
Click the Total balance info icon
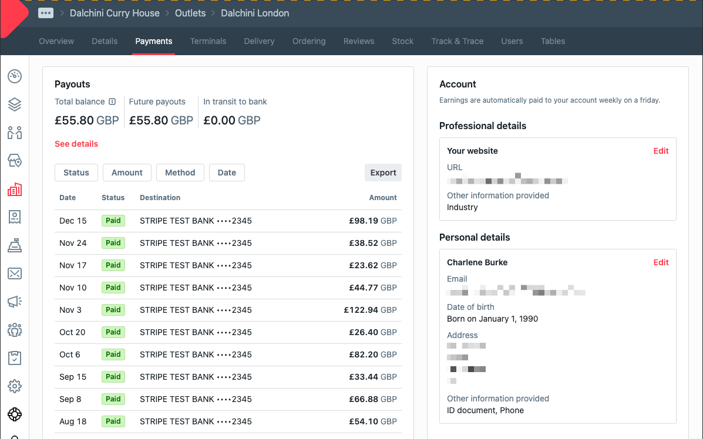point(112,102)
